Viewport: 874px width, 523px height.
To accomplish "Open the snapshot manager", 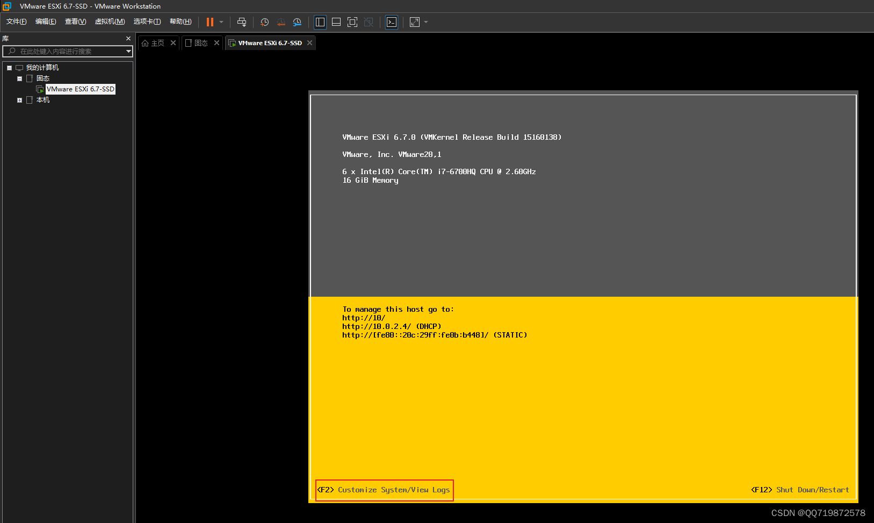I will pos(297,22).
